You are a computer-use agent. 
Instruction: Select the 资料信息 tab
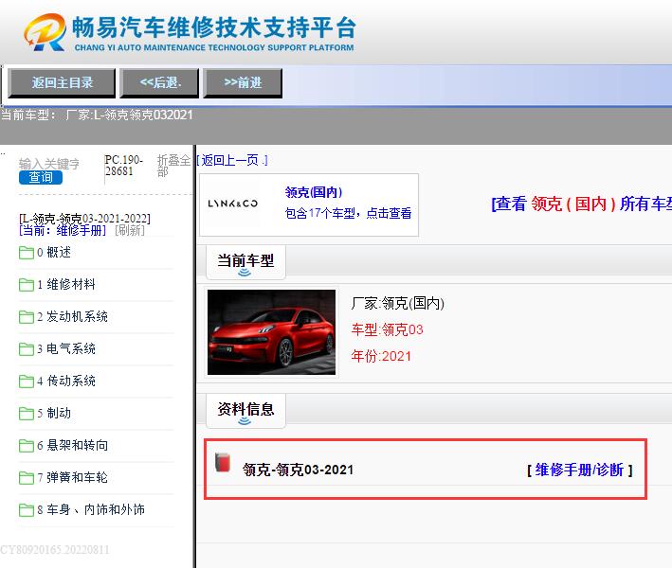coord(245,411)
